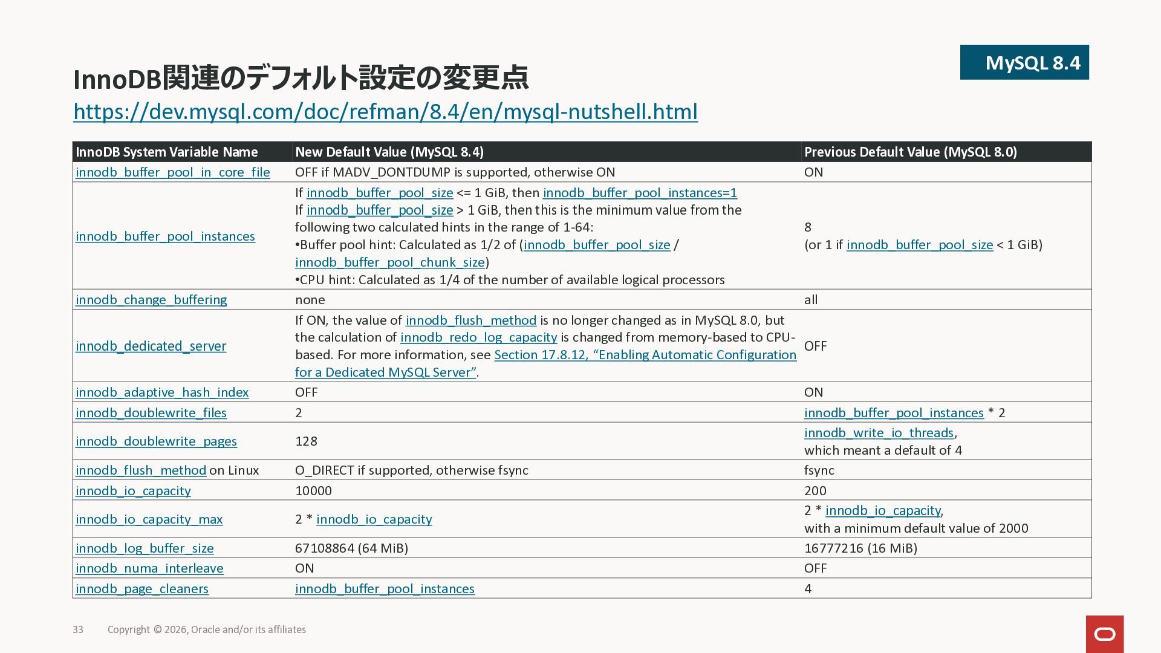This screenshot has height=653, width=1161.
Task: Click the innodb_numa_interleave link
Action: [x=149, y=568]
